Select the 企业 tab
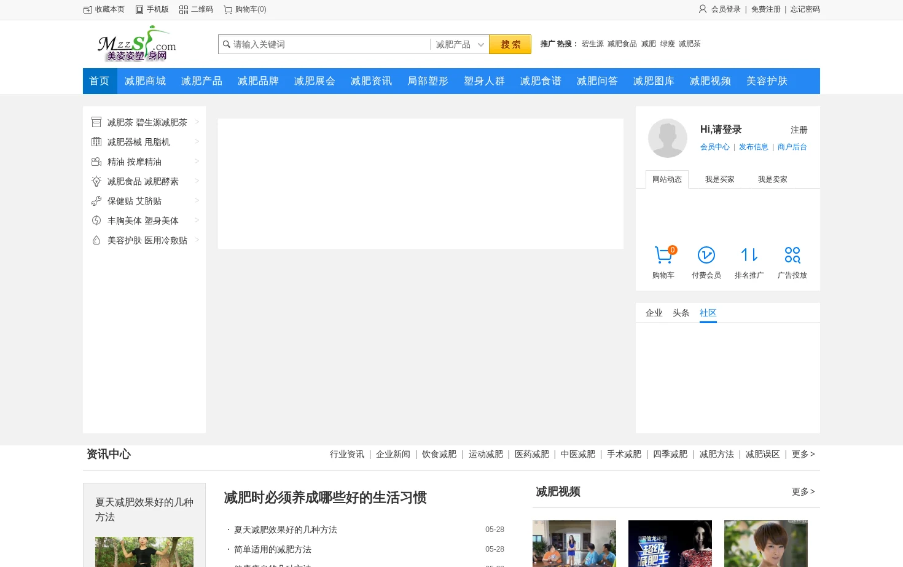 coord(654,313)
